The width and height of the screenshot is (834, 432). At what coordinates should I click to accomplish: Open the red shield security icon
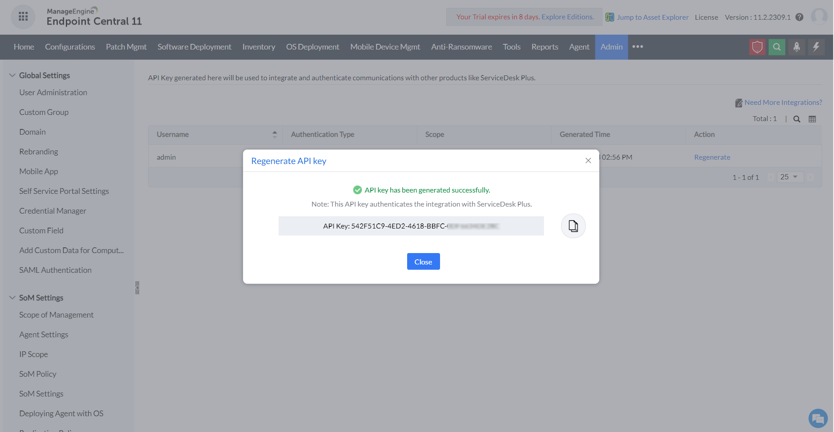[x=757, y=47]
